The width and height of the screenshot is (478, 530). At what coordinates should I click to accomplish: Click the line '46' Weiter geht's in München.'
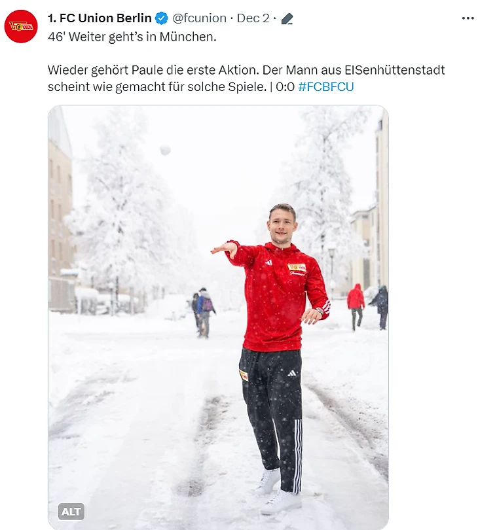point(132,37)
